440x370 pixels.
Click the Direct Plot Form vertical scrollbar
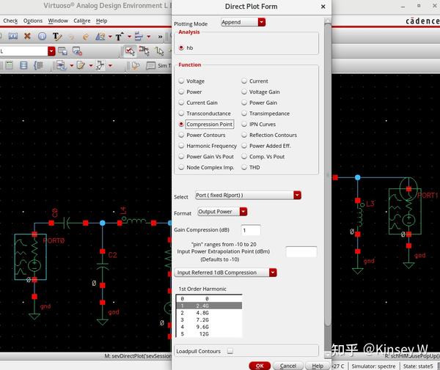click(x=328, y=174)
